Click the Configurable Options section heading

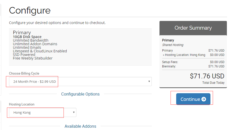coord(80,94)
